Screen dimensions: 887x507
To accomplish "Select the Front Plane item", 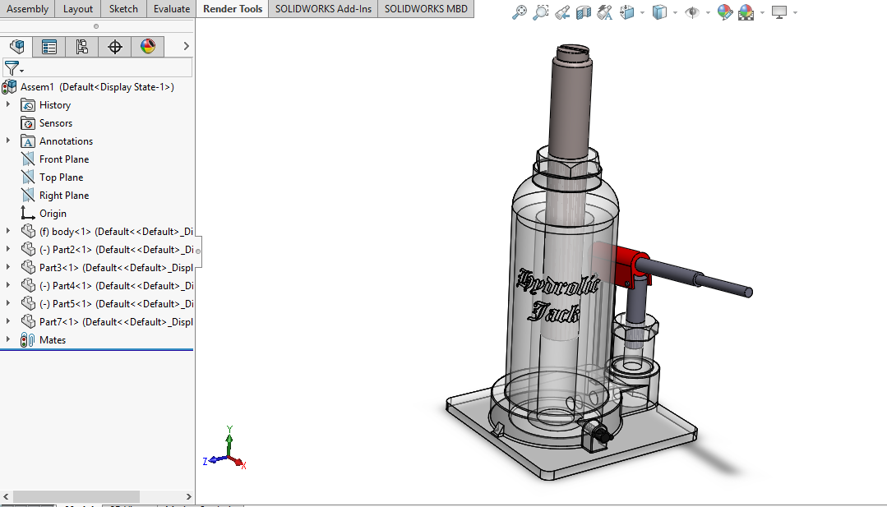I will [63, 159].
